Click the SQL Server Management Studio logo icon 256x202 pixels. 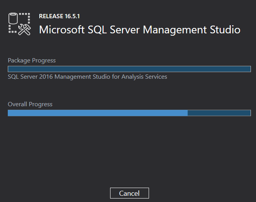(x=19, y=24)
